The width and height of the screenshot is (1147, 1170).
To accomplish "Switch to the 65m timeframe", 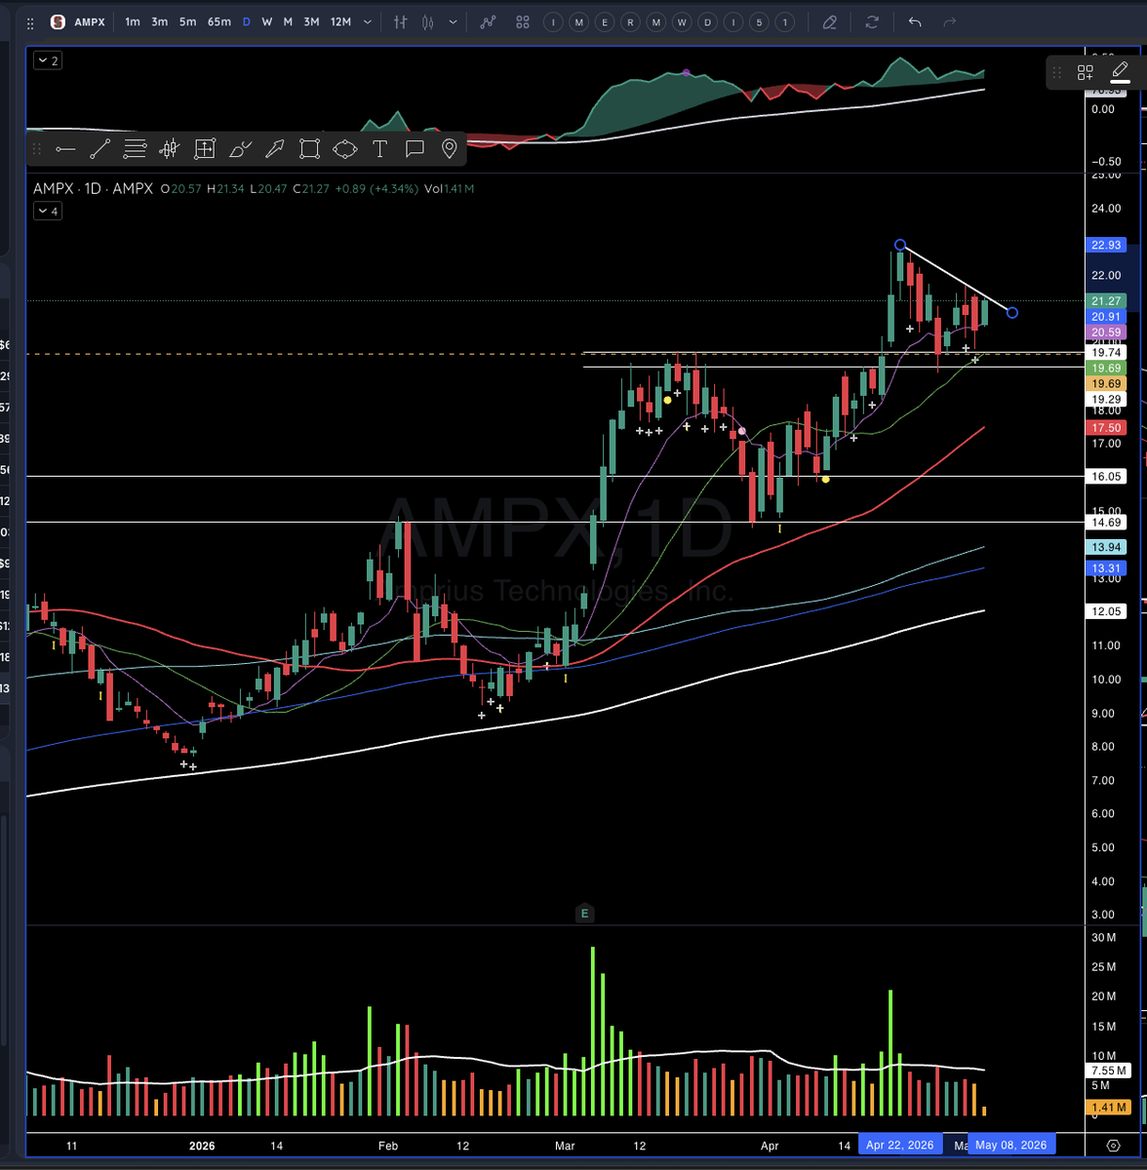I will pyautogui.click(x=218, y=21).
